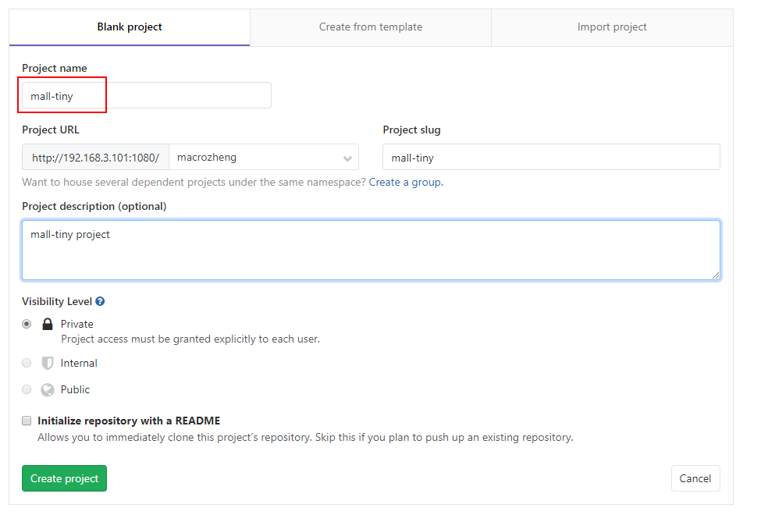The image size is (761, 522).
Task: Click the Cancel button
Action: (695, 478)
